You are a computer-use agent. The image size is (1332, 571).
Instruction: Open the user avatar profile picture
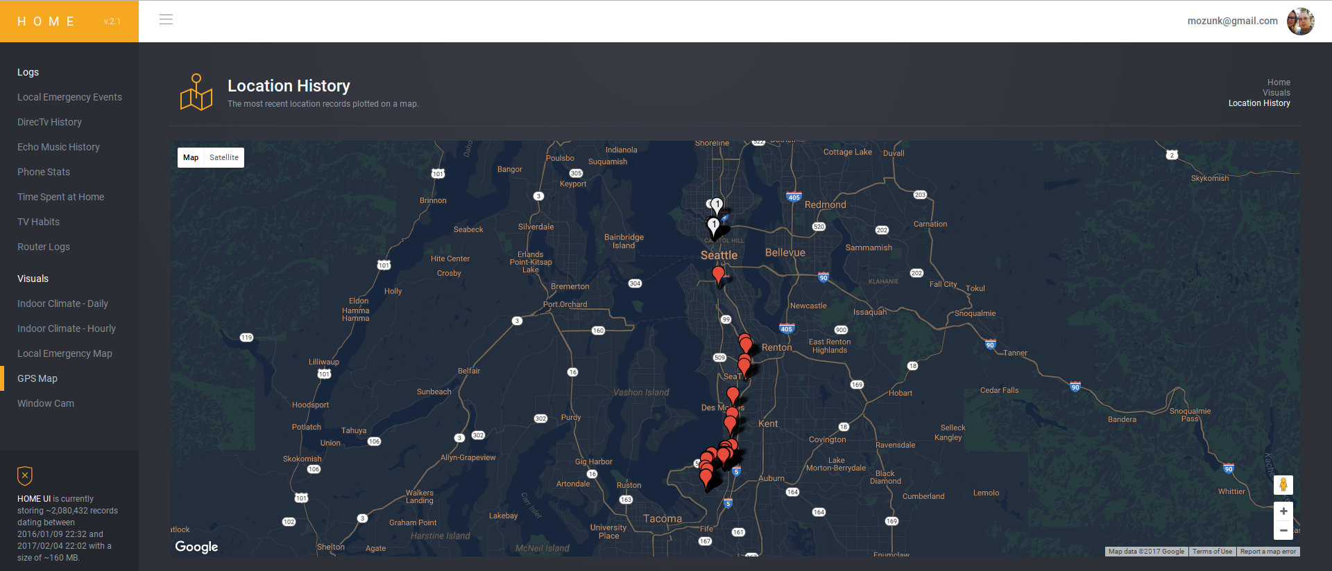click(x=1301, y=21)
